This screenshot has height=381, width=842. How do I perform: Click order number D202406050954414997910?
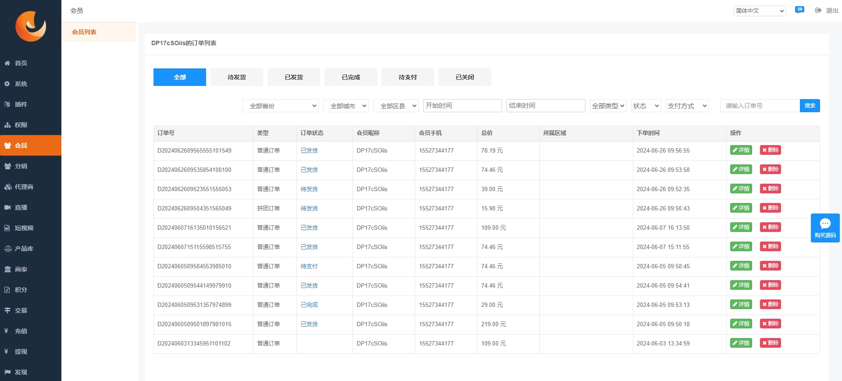coord(194,285)
